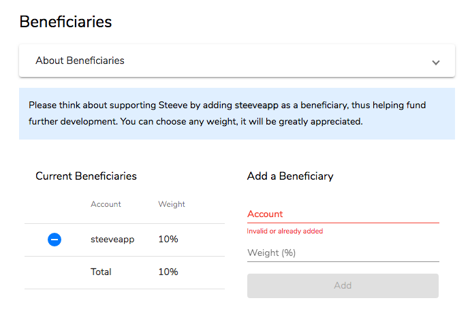Viewport: 470px width, 324px height.
Task: Expand About Beneficiaries using the chevron arrow
Action: coord(436,62)
